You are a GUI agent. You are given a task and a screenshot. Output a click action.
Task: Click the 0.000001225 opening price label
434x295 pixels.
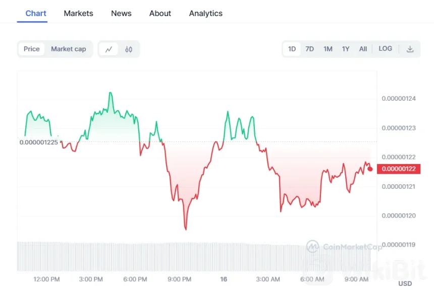tap(39, 142)
